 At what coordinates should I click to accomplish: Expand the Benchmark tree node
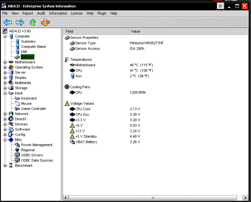coord(5,165)
